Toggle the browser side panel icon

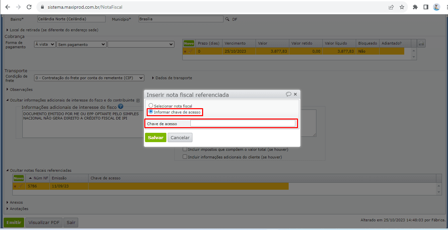(x=426, y=7)
